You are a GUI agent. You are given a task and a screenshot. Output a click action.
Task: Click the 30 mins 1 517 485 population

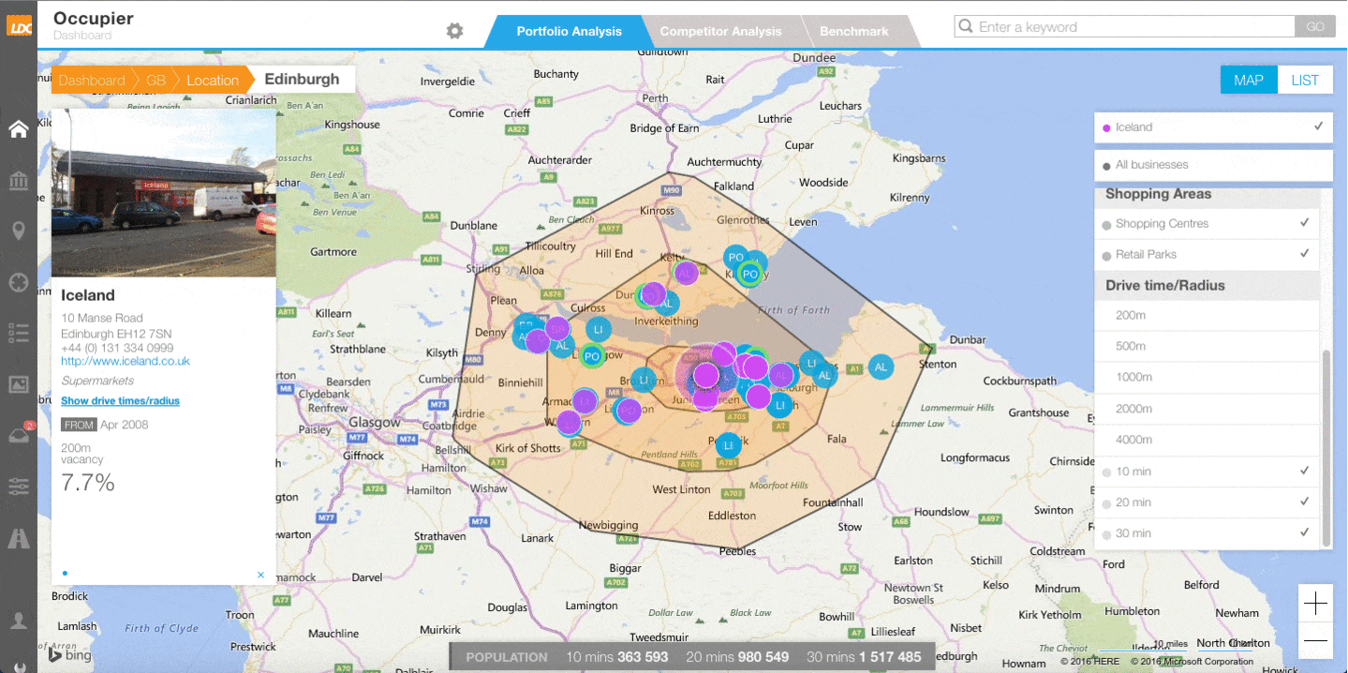[864, 657]
